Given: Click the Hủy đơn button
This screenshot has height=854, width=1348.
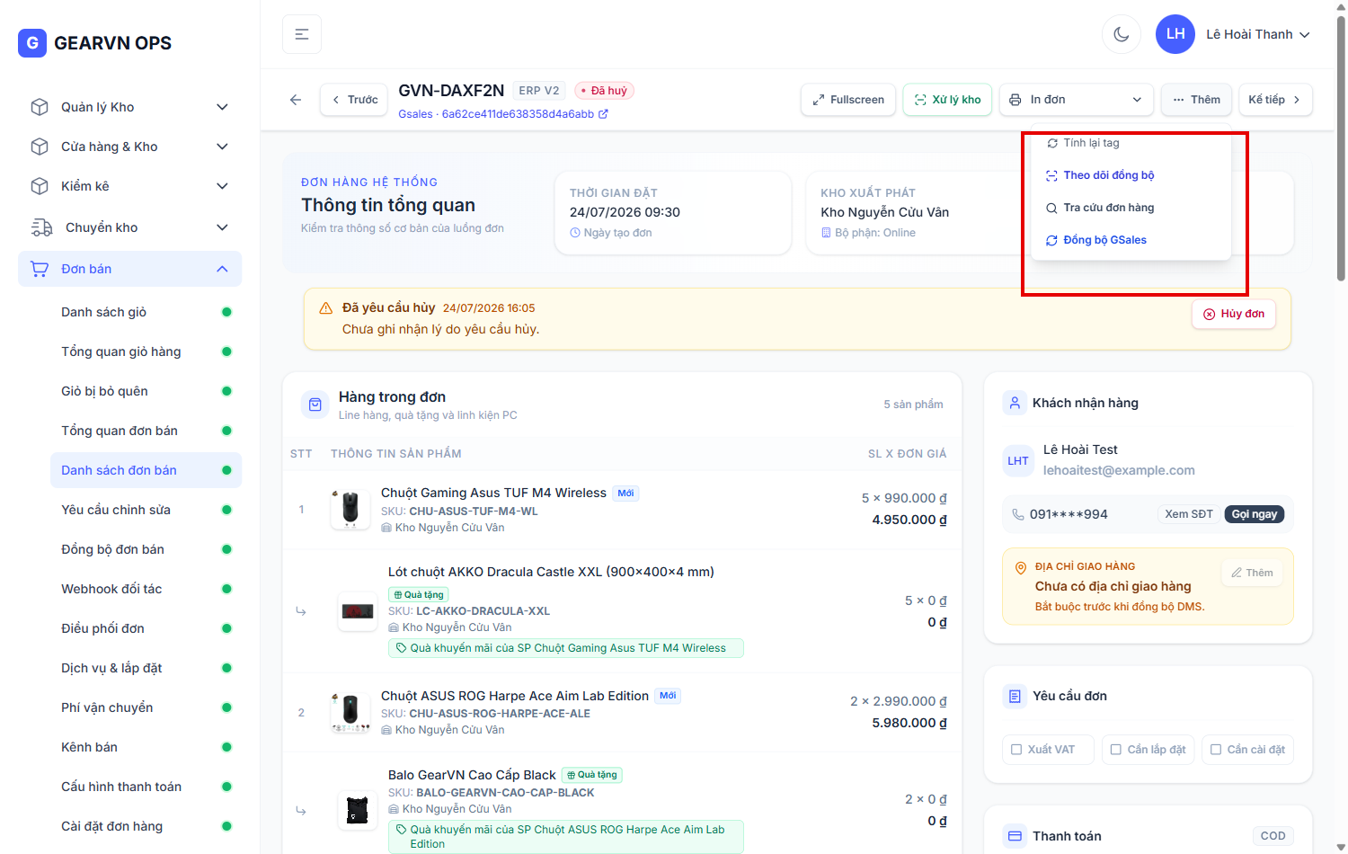Looking at the screenshot, I should [1233, 314].
